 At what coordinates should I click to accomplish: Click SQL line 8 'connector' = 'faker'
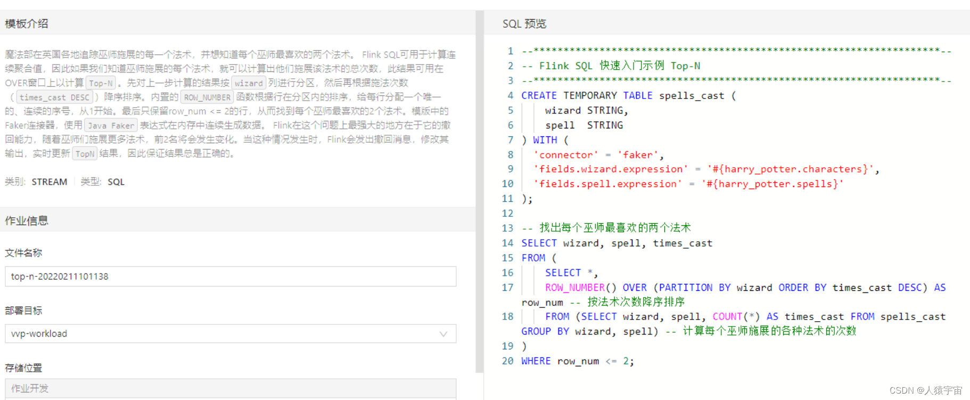coord(598,155)
